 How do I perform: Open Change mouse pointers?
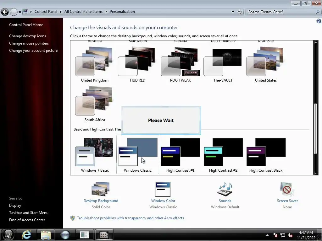[29, 43]
